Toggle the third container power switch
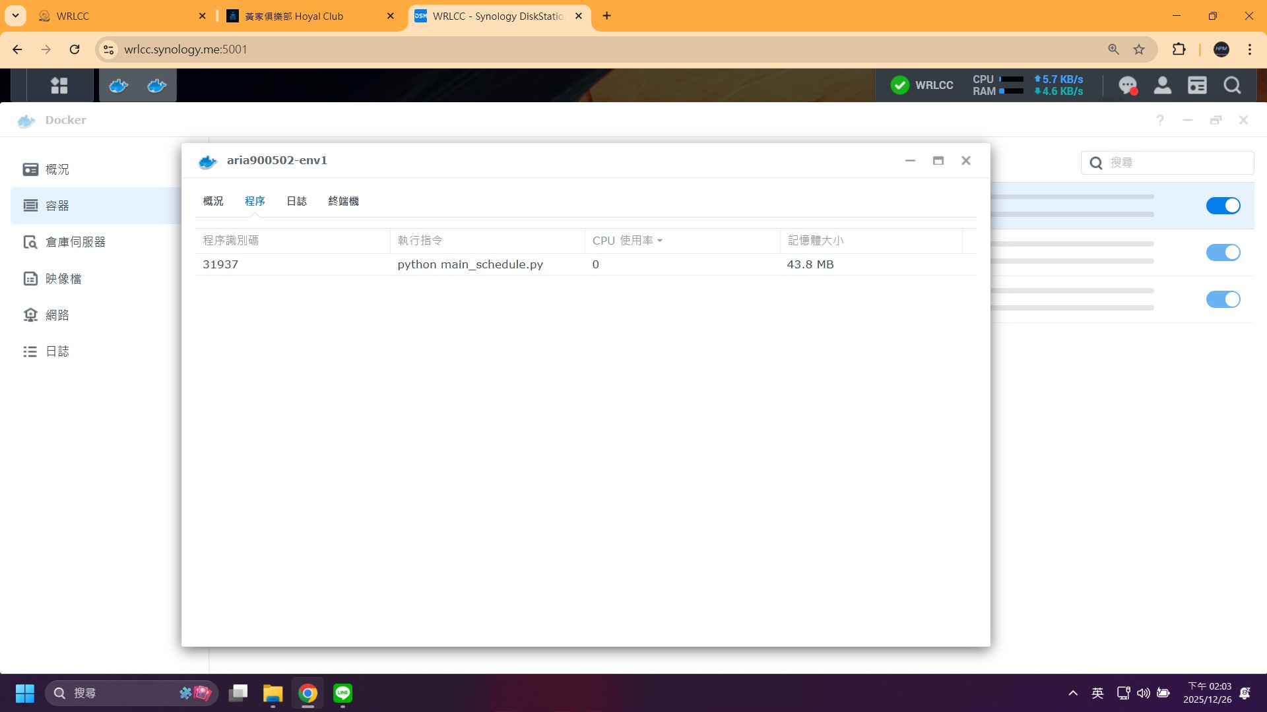Screen dimensions: 1267x712 (1223, 299)
